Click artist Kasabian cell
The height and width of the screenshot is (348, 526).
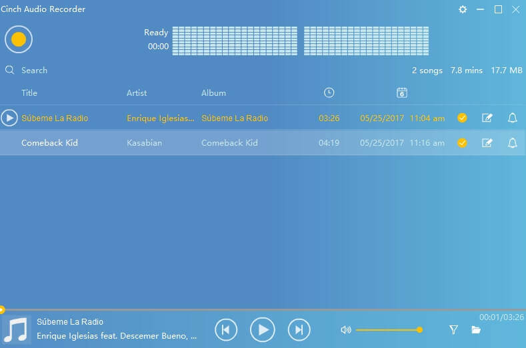tap(144, 143)
